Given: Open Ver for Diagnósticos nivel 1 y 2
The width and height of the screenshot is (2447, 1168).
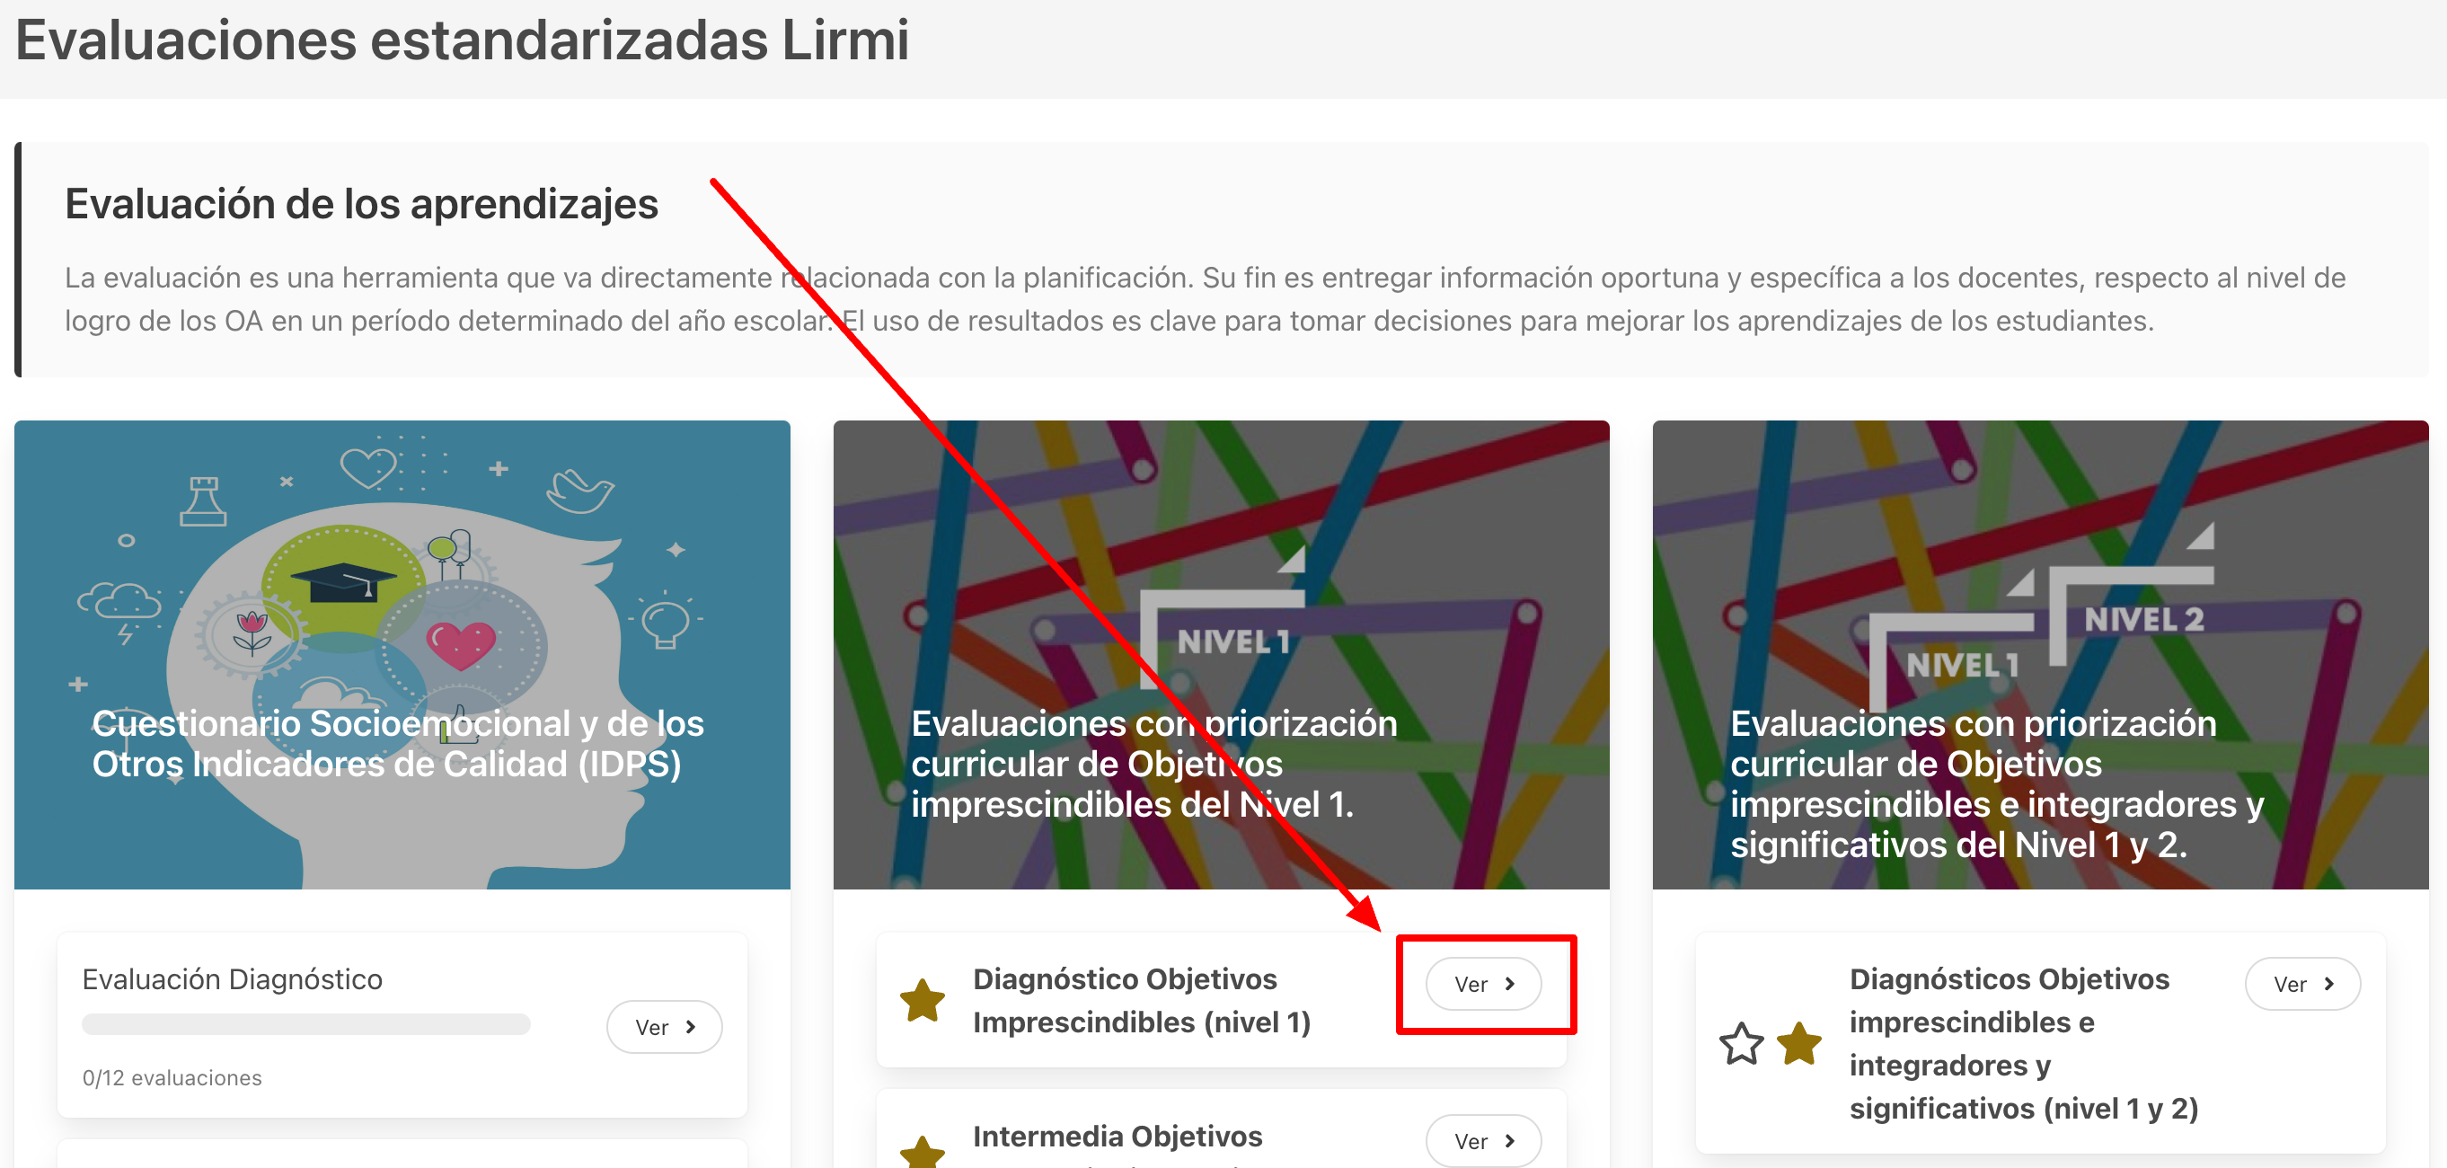Looking at the screenshot, I should [2301, 984].
